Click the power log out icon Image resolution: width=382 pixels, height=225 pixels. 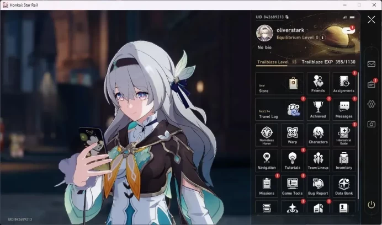pyautogui.click(x=372, y=205)
